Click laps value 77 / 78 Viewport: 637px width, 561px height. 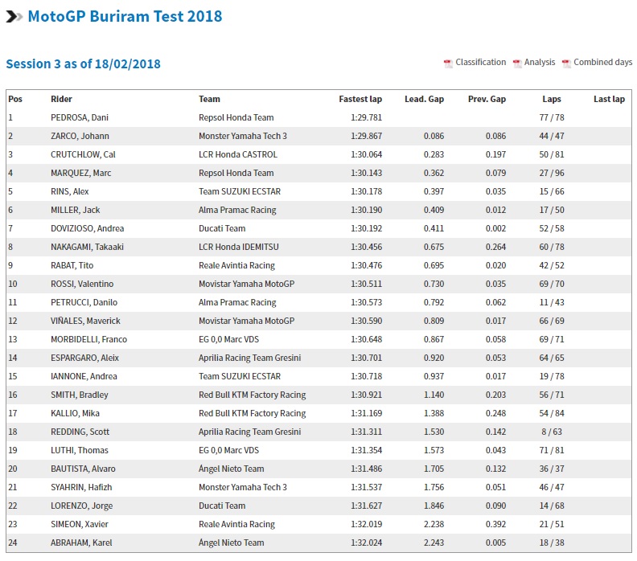click(x=552, y=117)
